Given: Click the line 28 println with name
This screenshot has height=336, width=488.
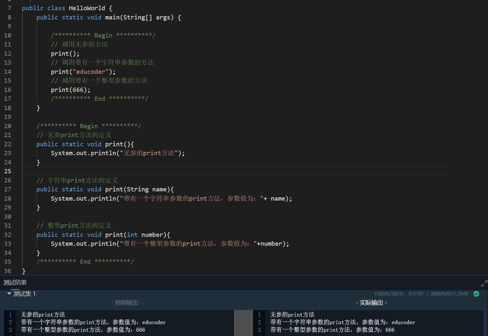Looking at the screenshot, I should coord(171,198).
